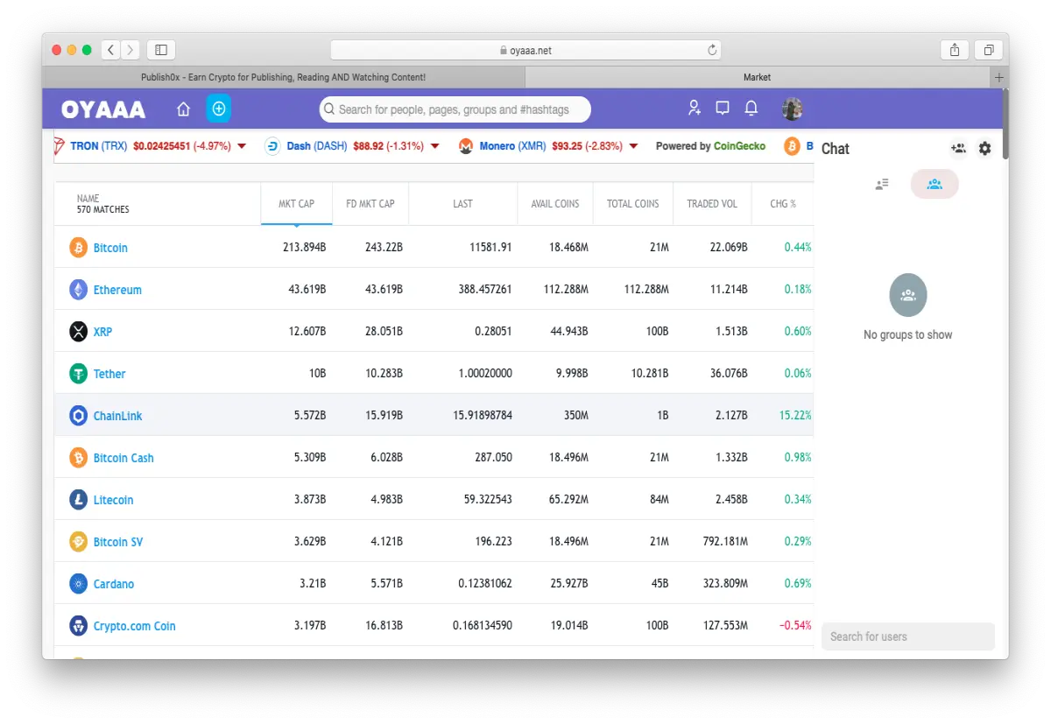The width and height of the screenshot is (1051, 724).
Task: Open the notifications bell icon
Action: 751,108
